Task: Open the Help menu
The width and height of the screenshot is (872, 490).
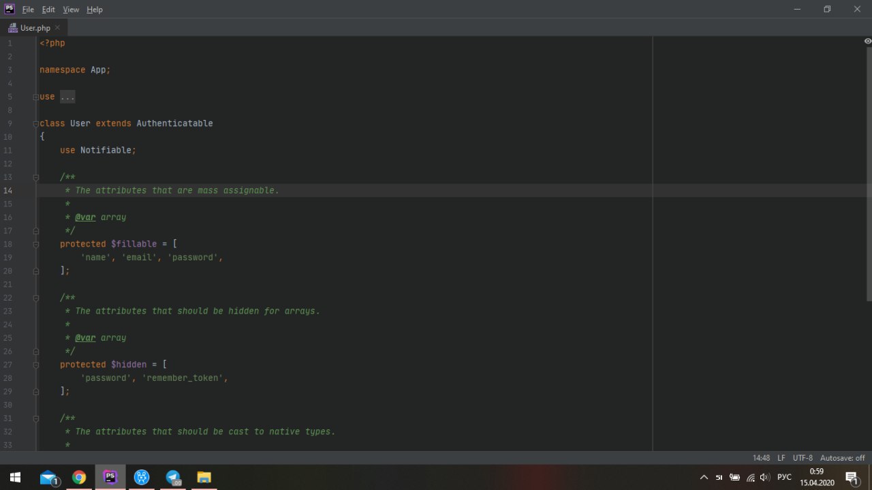Action: (x=95, y=10)
